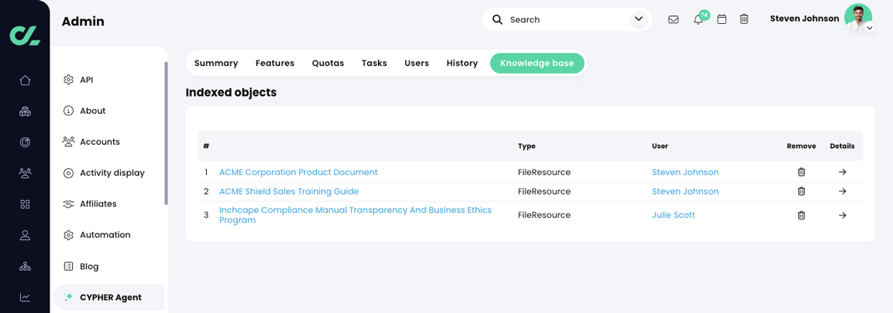View details of ACME Corporation Product Document
Viewport: 893px width, 313px height.
[x=843, y=173]
